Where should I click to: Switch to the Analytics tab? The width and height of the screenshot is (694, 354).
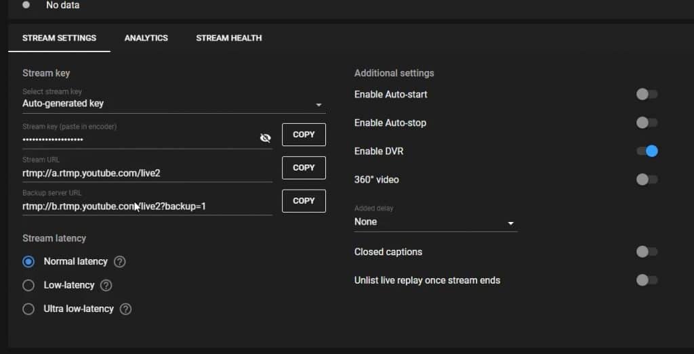pos(146,38)
